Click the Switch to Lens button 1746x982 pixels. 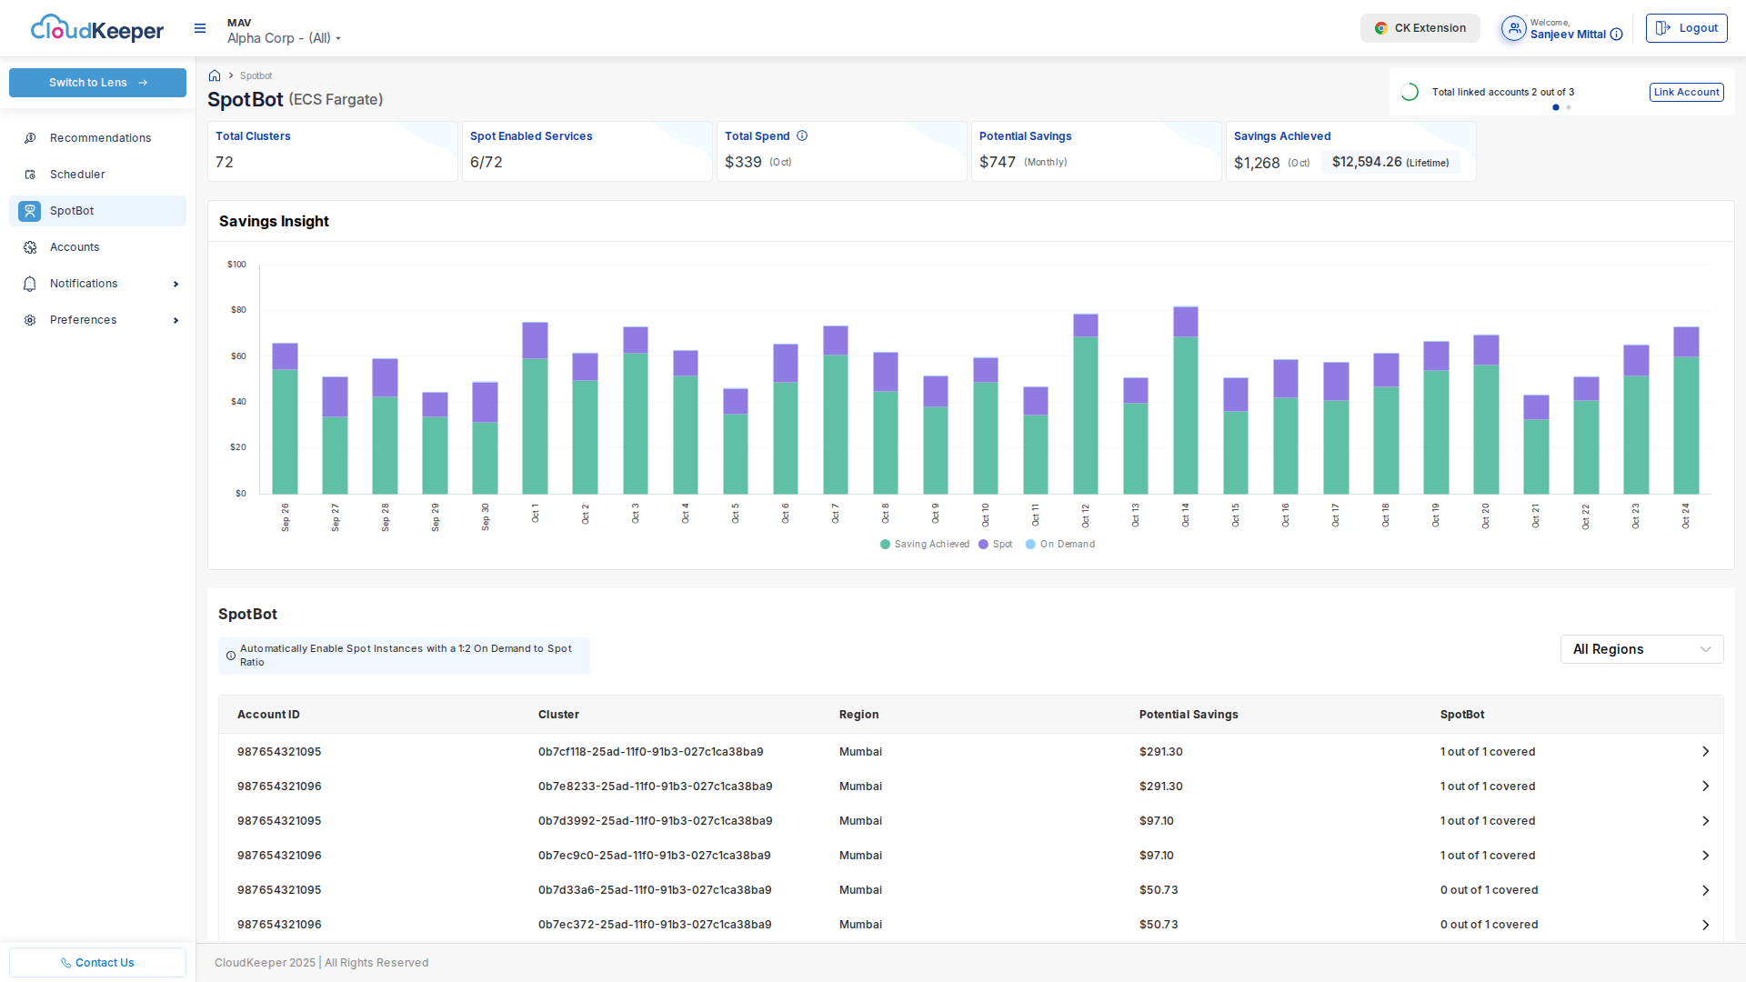[97, 83]
